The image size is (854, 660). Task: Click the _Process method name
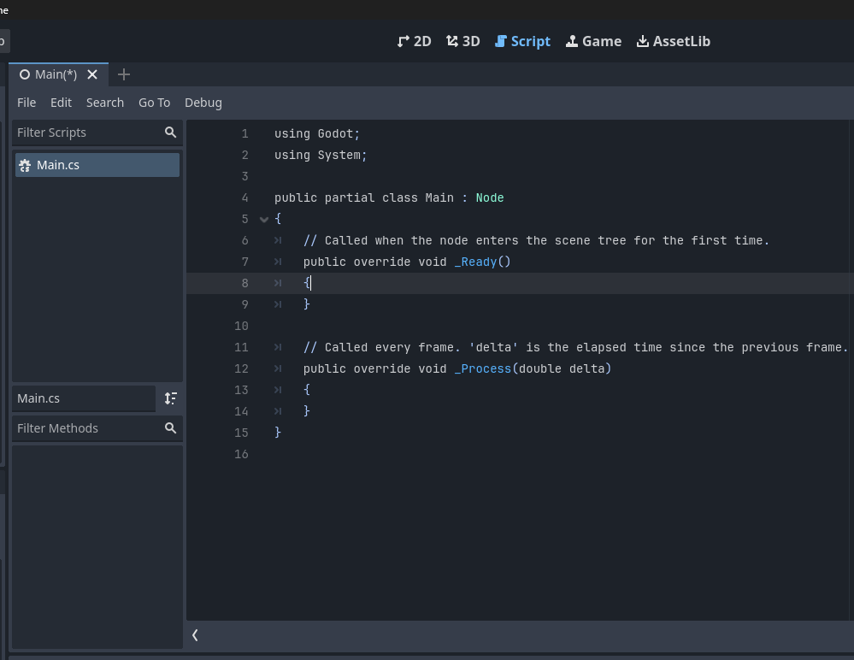pyautogui.click(x=482, y=368)
